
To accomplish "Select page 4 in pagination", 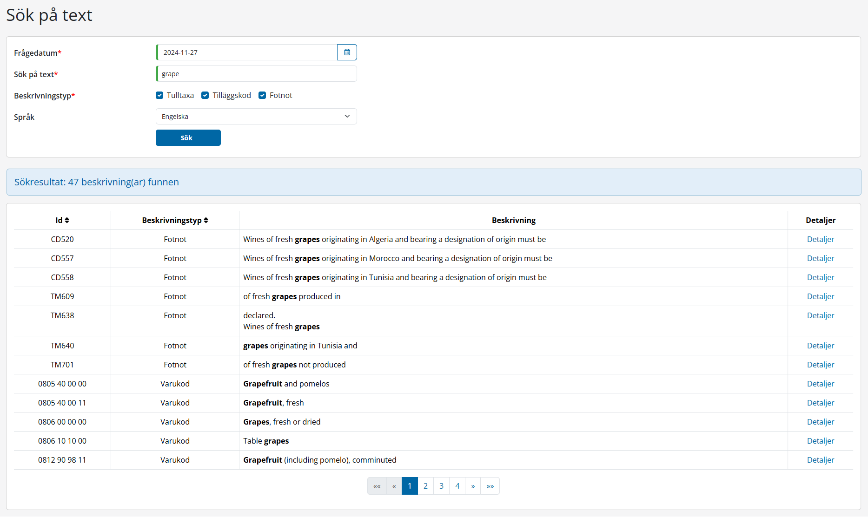I will pyautogui.click(x=457, y=486).
